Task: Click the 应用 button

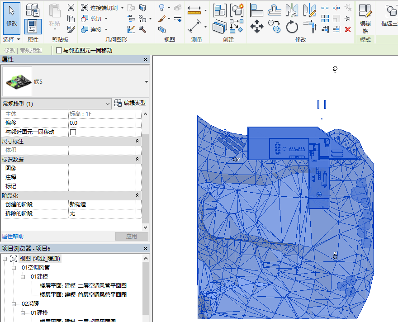Action: coord(132,236)
